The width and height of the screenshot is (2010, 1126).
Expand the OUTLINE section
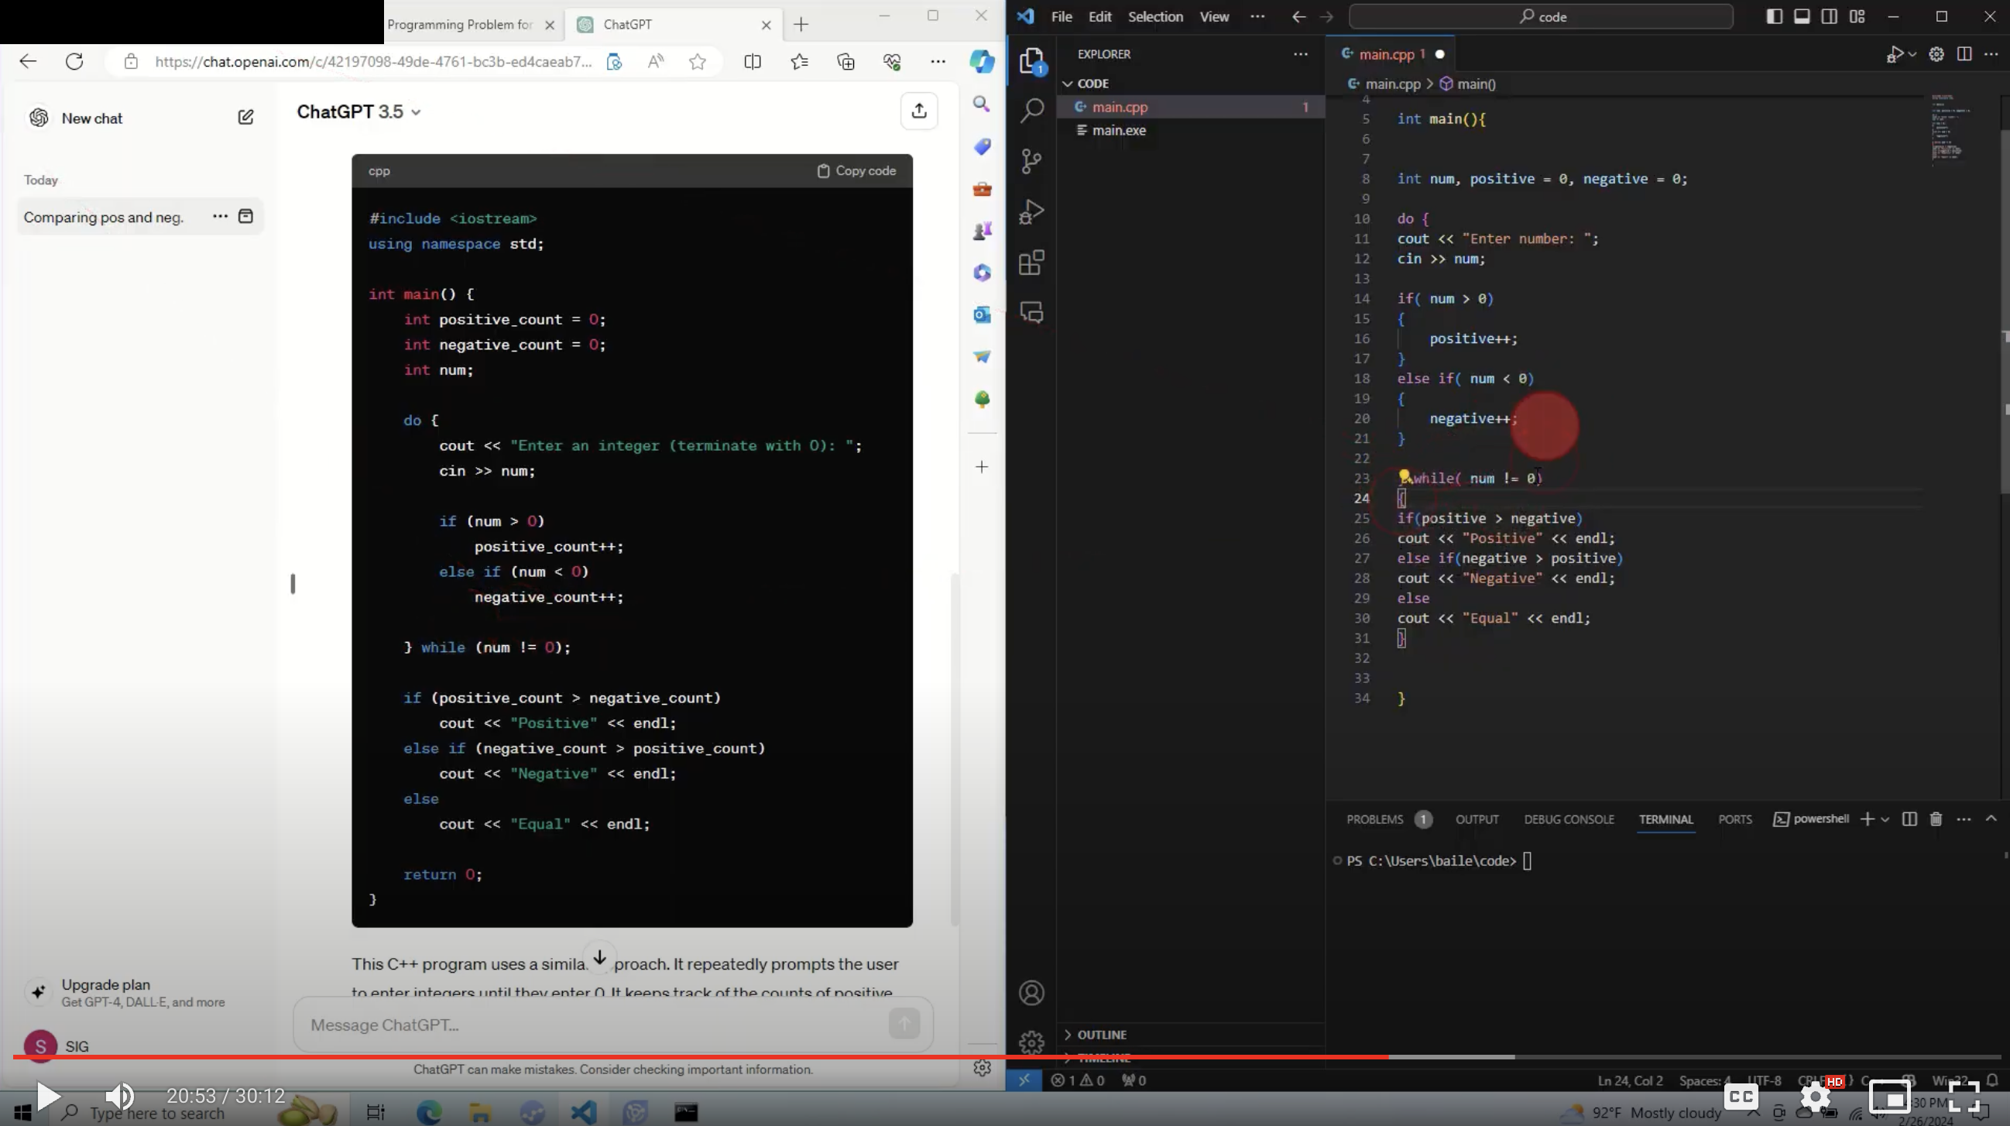tap(1101, 1035)
